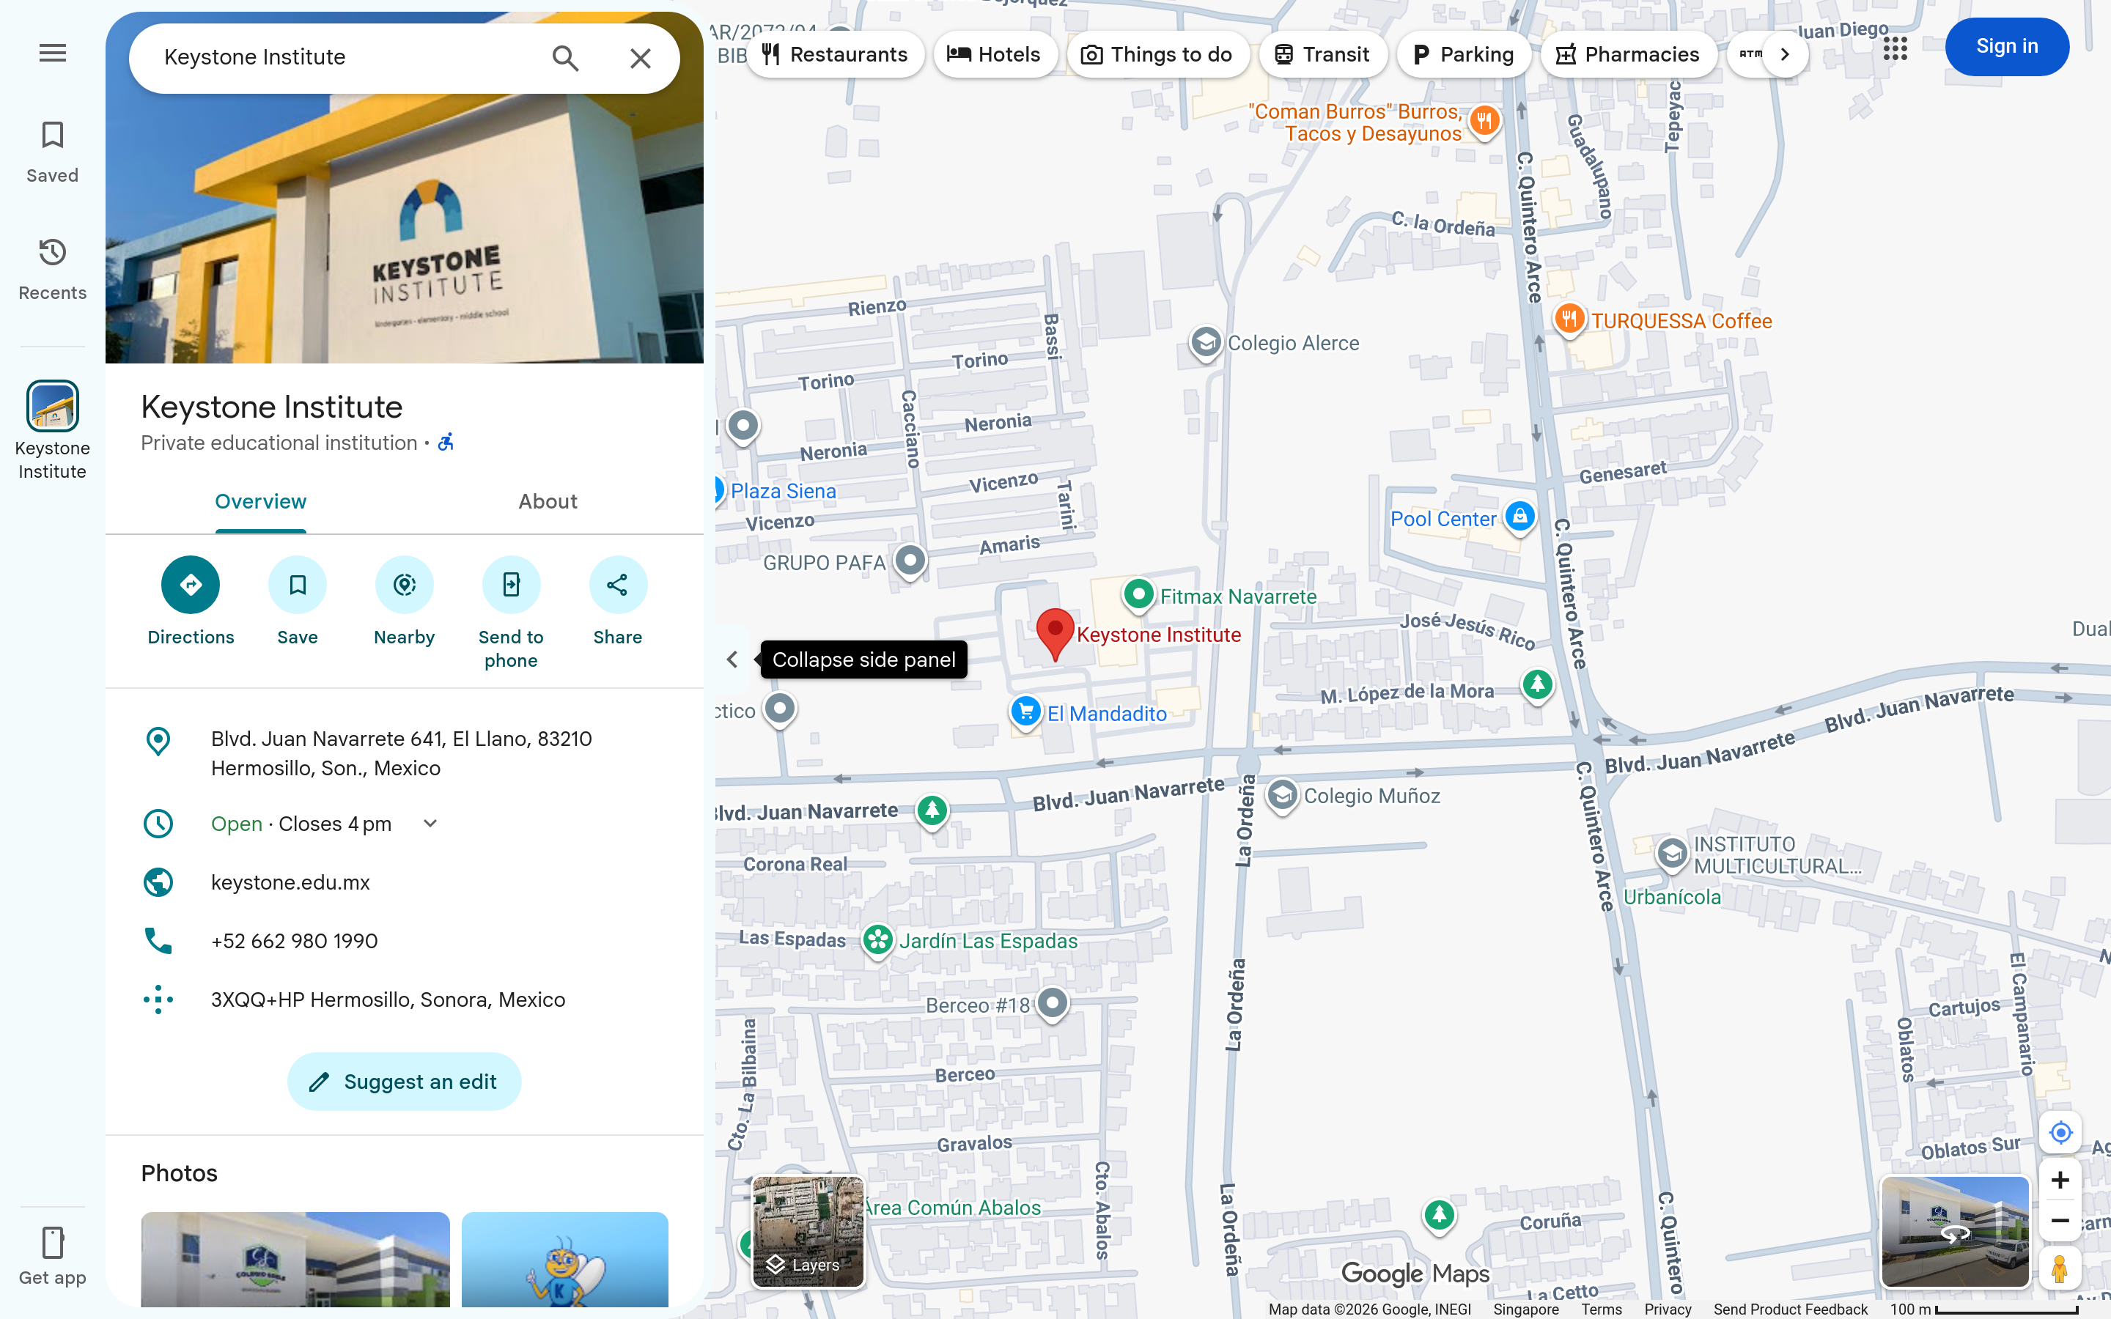Collapse the side panel arrow
Screen dimensions: 2111x1319
(x=732, y=659)
